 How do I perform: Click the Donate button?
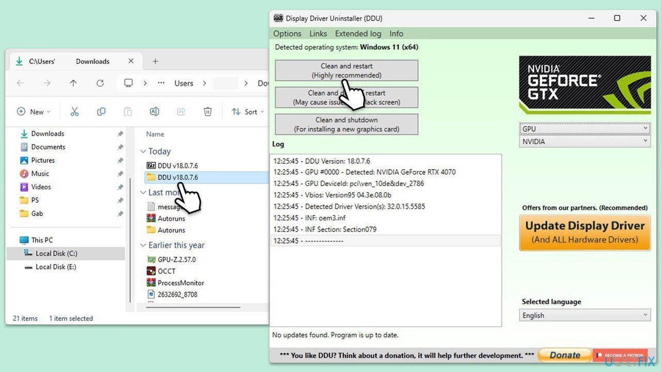click(x=564, y=355)
